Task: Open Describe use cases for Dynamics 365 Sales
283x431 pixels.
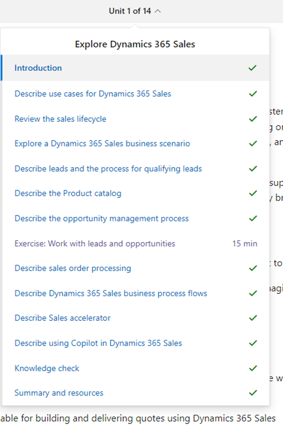Action: pyautogui.click(x=93, y=94)
